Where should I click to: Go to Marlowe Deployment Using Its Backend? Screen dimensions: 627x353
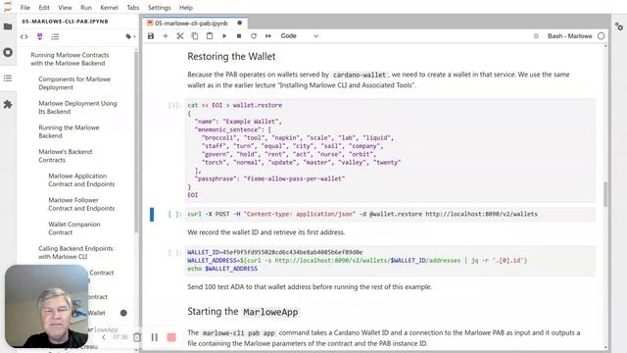click(77, 107)
